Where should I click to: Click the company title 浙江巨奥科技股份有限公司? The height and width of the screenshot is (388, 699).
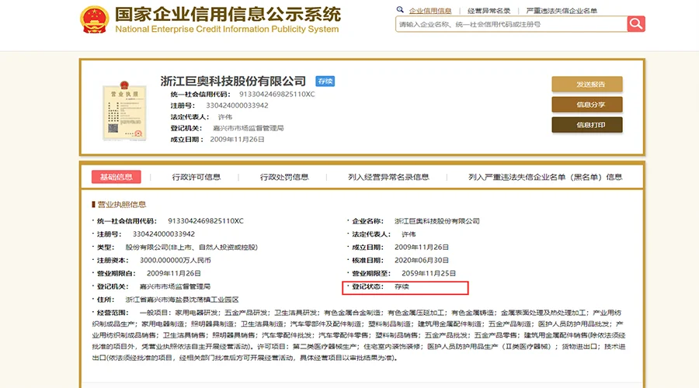point(233,81)
